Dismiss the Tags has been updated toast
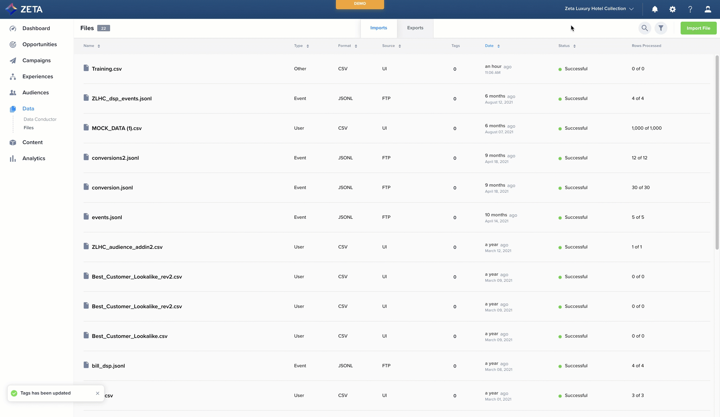The image size is (720, 417). 98,393
